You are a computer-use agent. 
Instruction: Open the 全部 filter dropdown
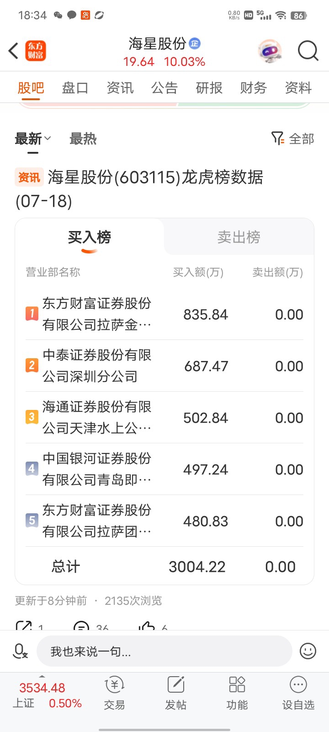tap(292, 139)
